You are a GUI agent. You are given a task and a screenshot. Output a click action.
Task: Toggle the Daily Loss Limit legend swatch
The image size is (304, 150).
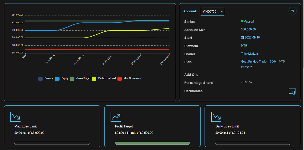pyautogui.click(x=94, y=79)
